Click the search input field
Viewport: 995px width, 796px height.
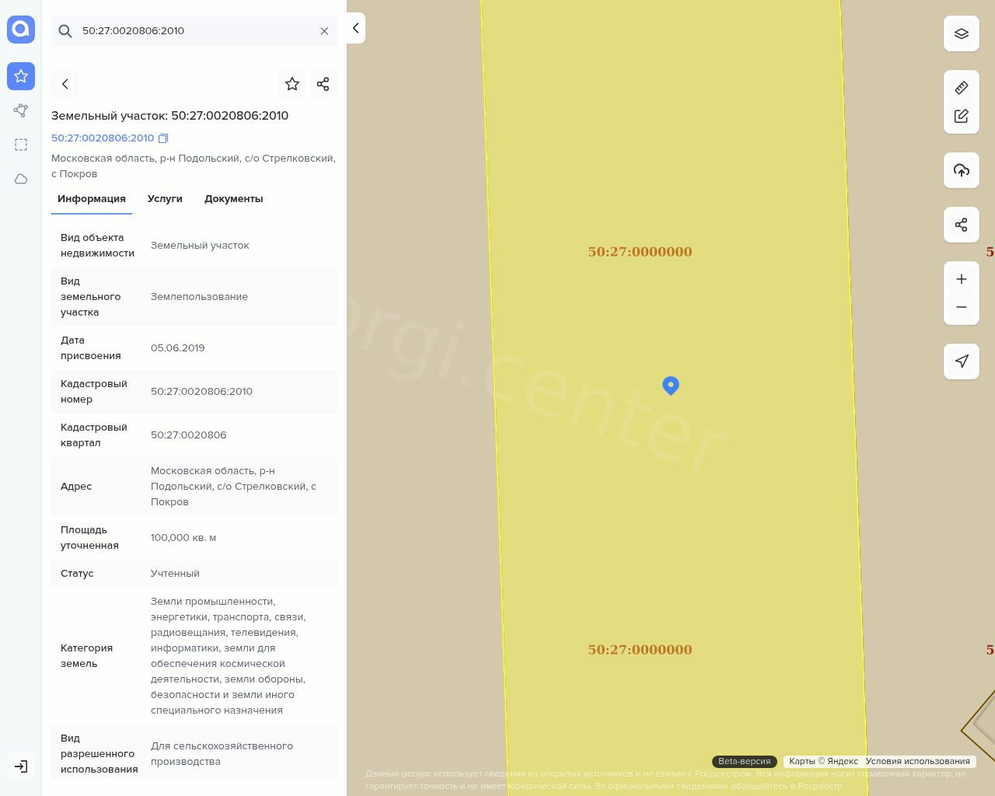pos(194,31)
